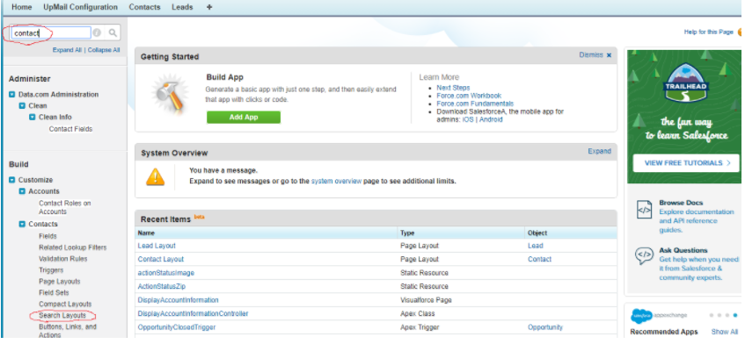Open Contact Roles on Accounts
745x344 pixels.
(64, 207)
